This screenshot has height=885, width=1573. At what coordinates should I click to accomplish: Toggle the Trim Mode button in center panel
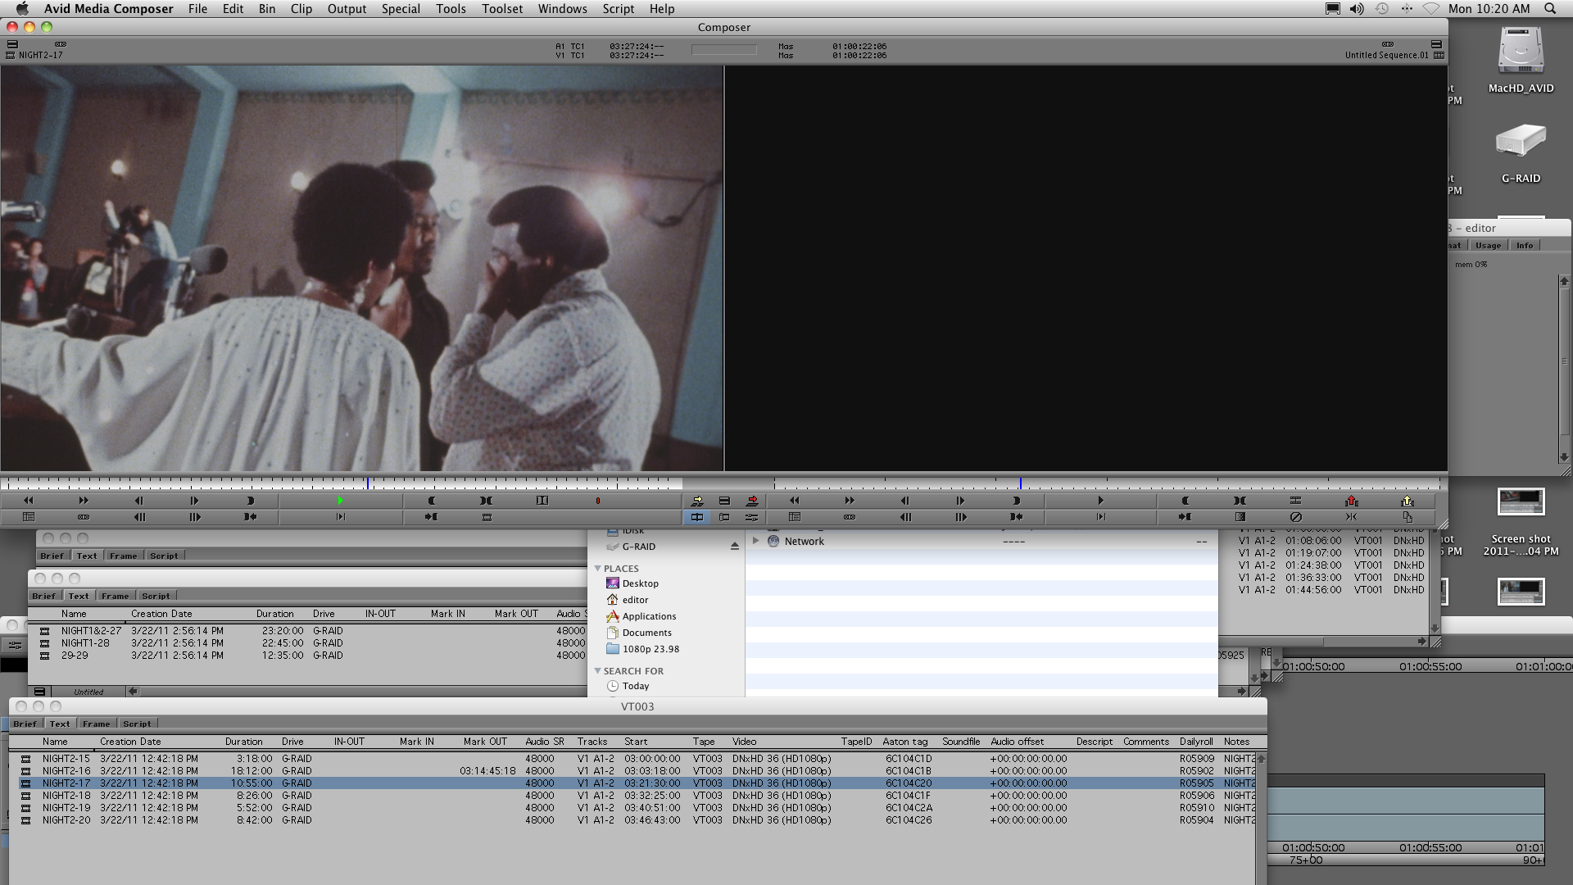pyautogui.click(x=724, y=517)
